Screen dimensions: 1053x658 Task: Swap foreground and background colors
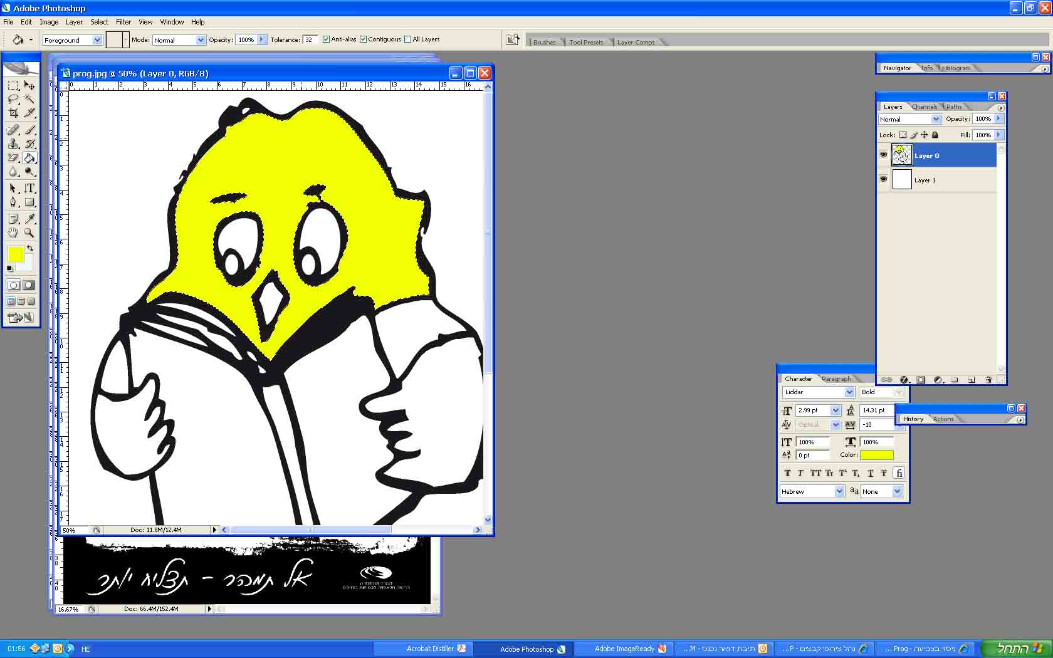(30, 249)
